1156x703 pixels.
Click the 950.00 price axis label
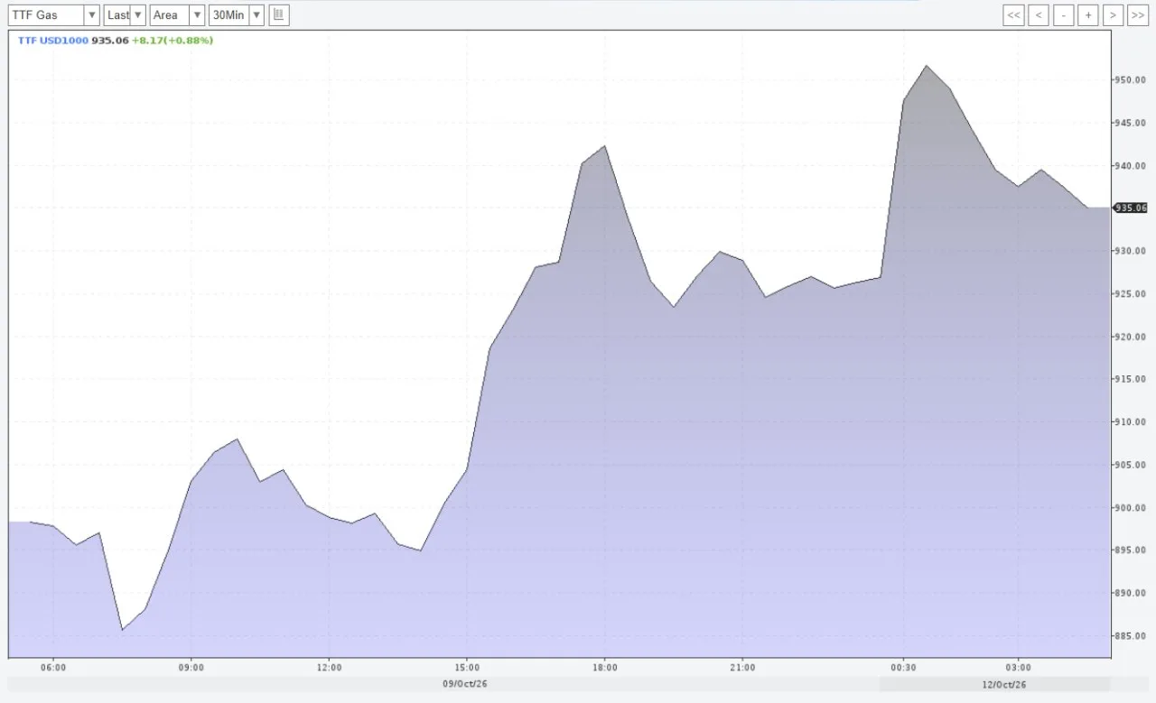point(1133,80)
